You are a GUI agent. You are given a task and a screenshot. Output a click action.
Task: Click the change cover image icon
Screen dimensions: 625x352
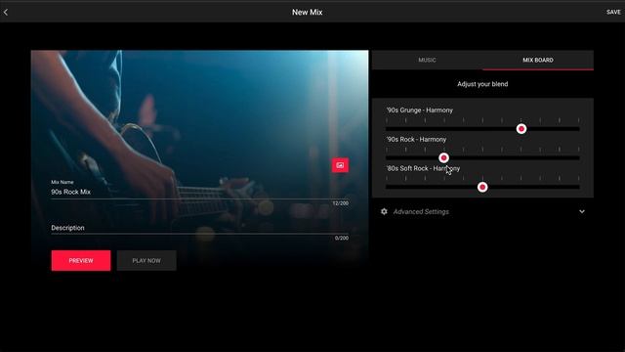340,165
